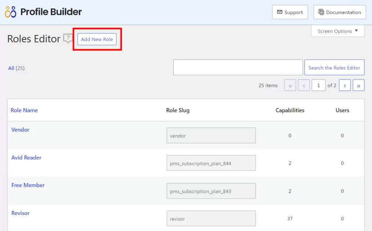The image size is (372, 231).
Task: Open the Revisor role
Action: click(x=20, y=213)
